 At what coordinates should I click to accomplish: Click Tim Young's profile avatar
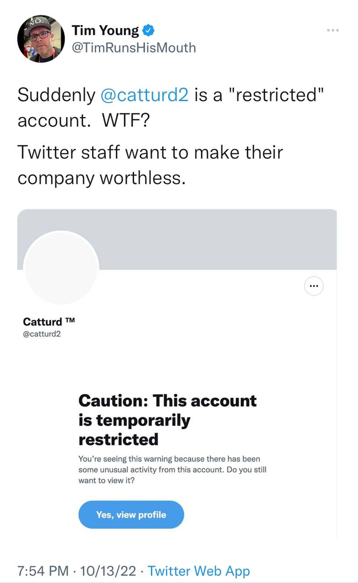click(x=41, y=39)
